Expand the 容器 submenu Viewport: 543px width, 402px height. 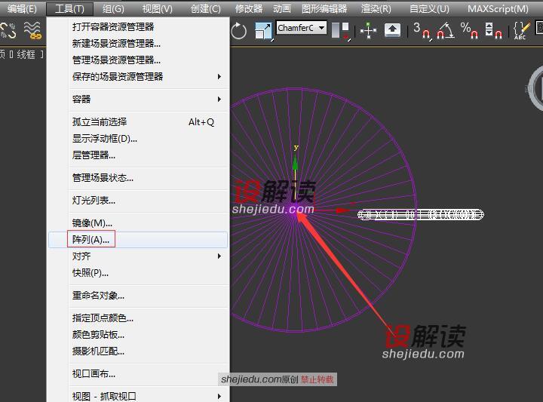pyautogui.click(x=138, y=100)
